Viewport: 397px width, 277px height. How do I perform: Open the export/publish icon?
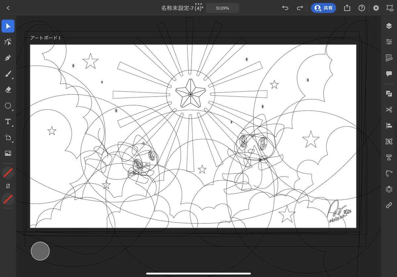point(347,8)
